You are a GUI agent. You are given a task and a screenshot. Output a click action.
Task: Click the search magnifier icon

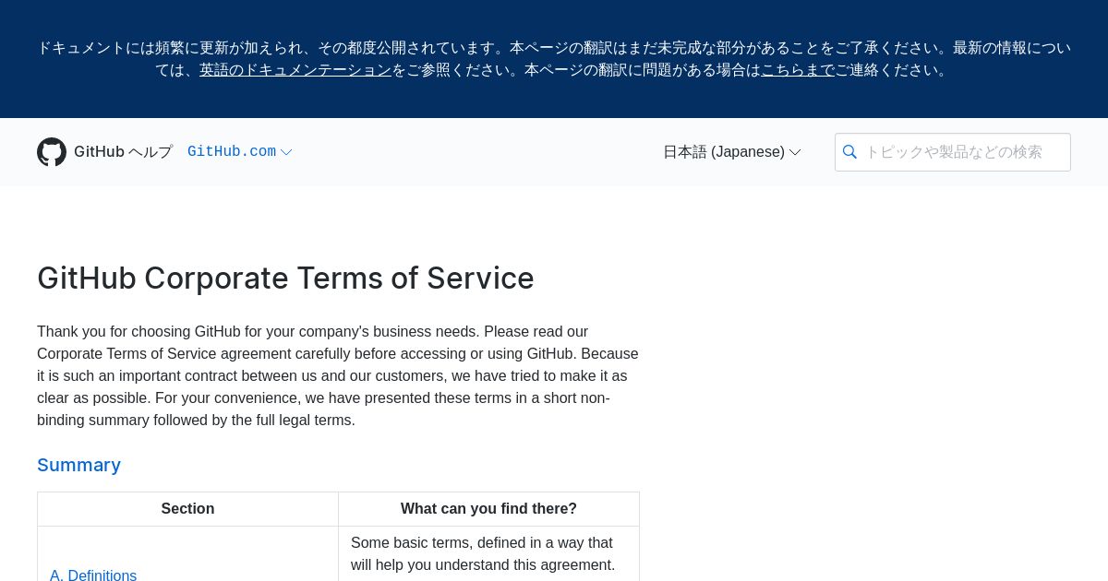point(849,152)
